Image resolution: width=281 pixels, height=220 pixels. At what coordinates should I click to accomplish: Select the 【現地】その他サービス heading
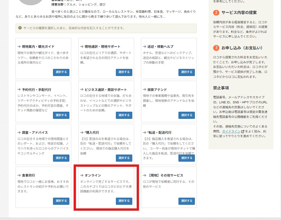coord(165,175)
